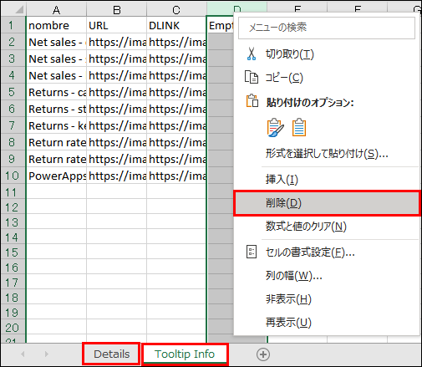The width and height of the screenshot is (422, 367).
Task: Select row 20 header
Action: [13, 328]
